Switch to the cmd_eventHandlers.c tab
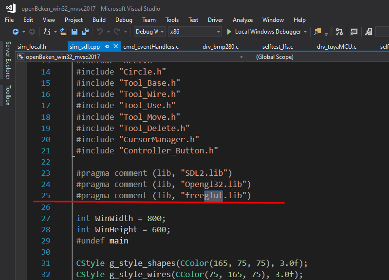 [x=151, y=47]
